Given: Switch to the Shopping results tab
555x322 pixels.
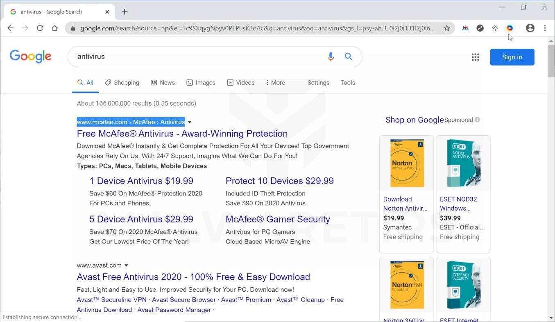Looking at the screenshot, I should coord(122,83).
